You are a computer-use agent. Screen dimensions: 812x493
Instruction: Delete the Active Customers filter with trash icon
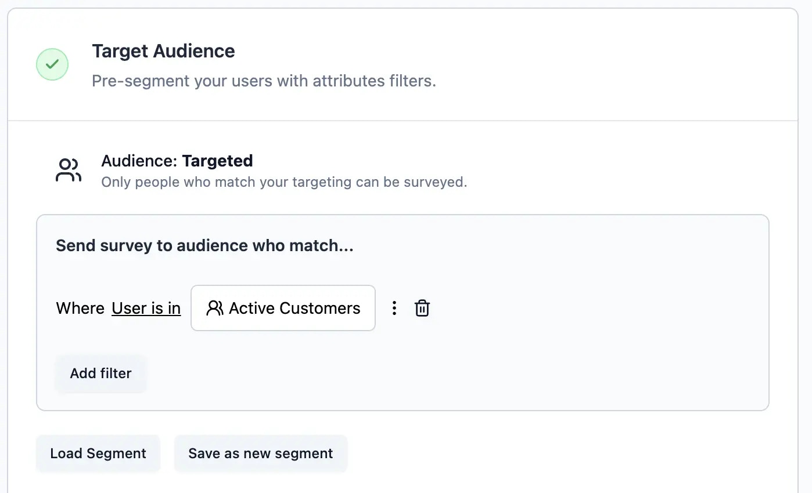[x=422, y=308]
